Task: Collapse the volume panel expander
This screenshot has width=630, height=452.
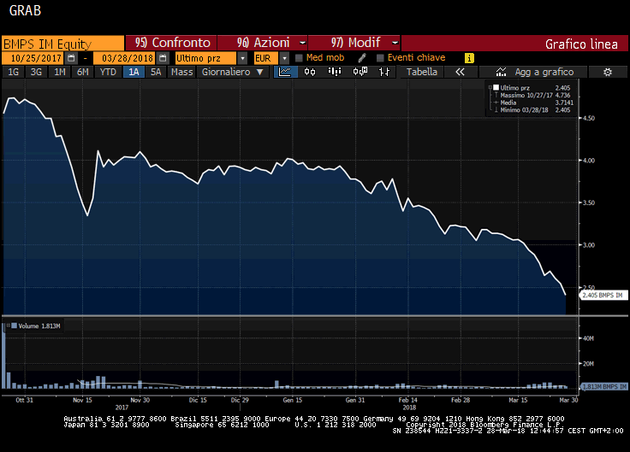Action: 8,326
